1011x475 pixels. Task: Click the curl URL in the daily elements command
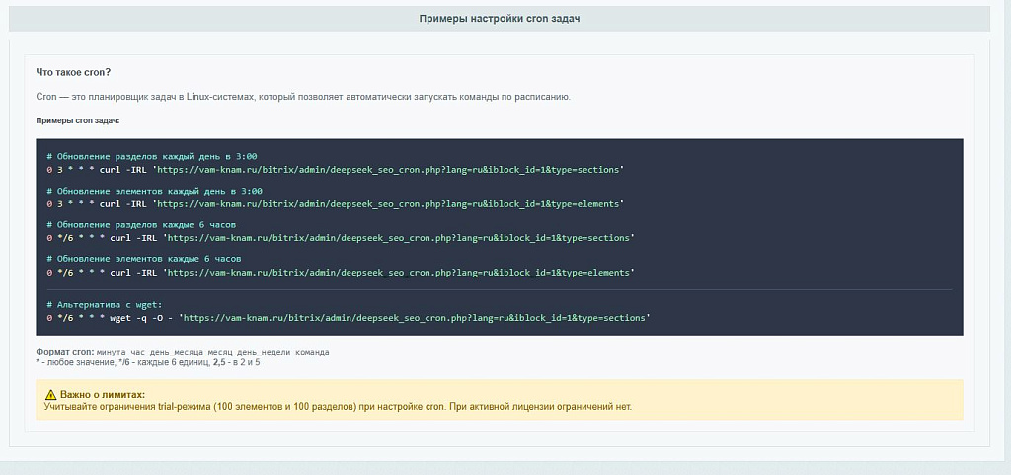[389, 203]
